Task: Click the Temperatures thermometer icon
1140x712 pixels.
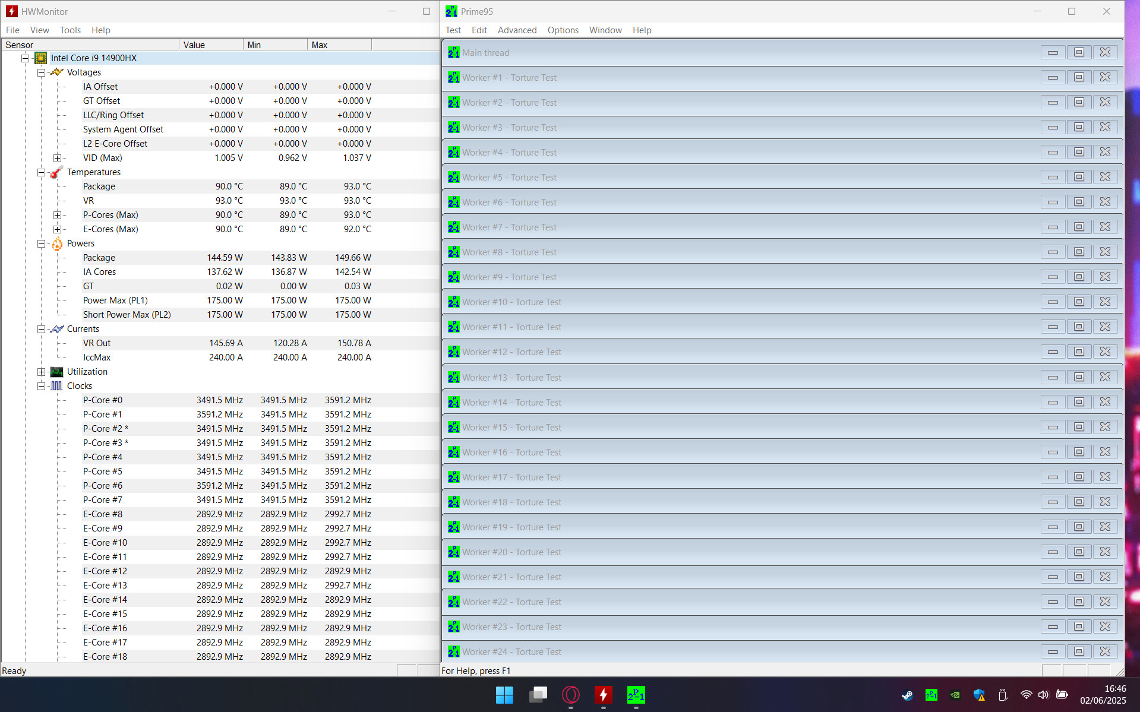Action: [x=57, y=172]
